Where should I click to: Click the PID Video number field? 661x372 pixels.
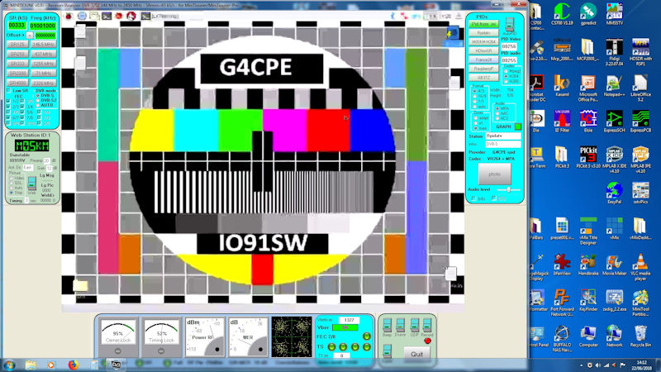tap(509, 46)
